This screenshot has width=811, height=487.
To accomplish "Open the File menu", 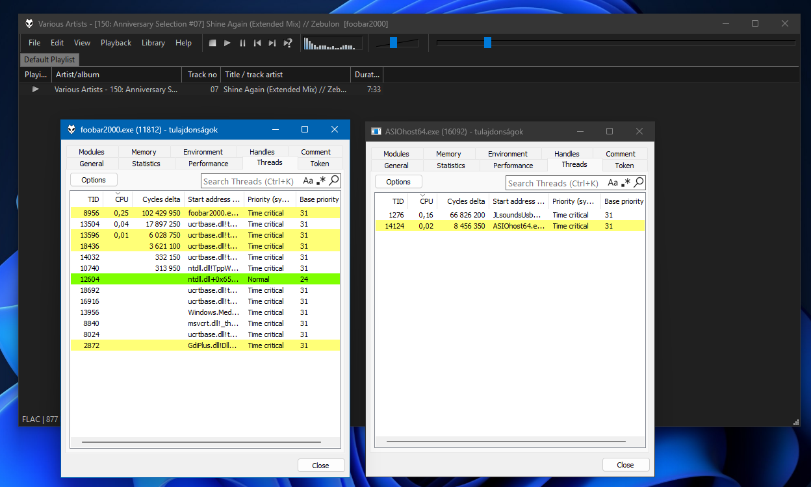I will 34,43.
